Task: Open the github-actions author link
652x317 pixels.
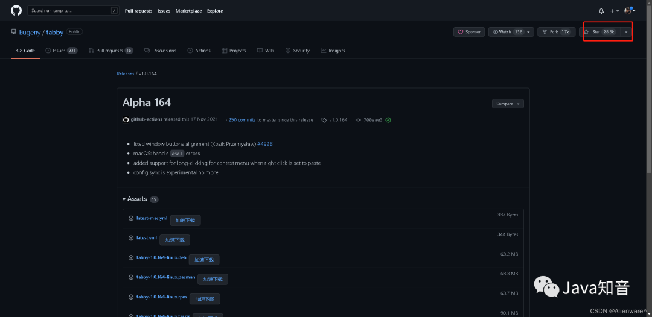Action: (146, 119)
